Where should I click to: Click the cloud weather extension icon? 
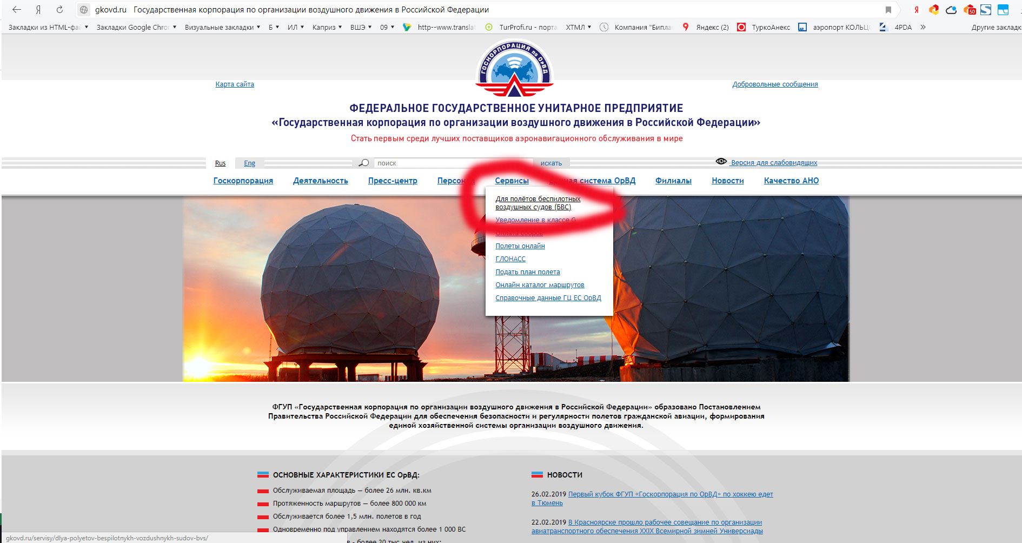coord(951,10)
